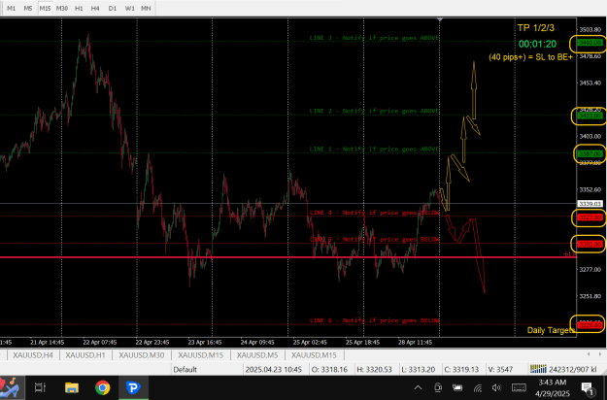Open the XAUUSD,H4 chart tab
Viewport: 607px width, 400px height.
tap(33, 355)
